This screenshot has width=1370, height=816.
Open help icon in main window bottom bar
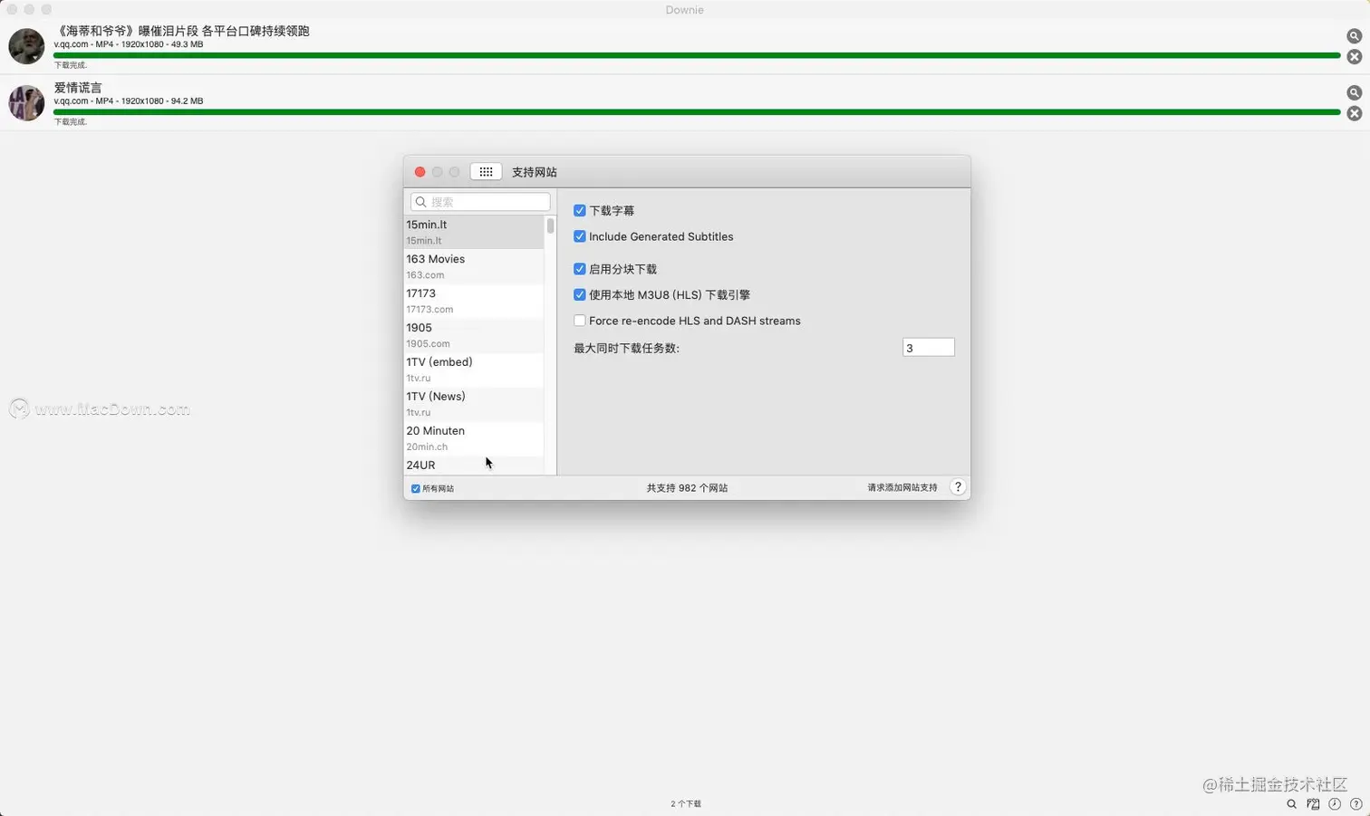point(1356,804)
